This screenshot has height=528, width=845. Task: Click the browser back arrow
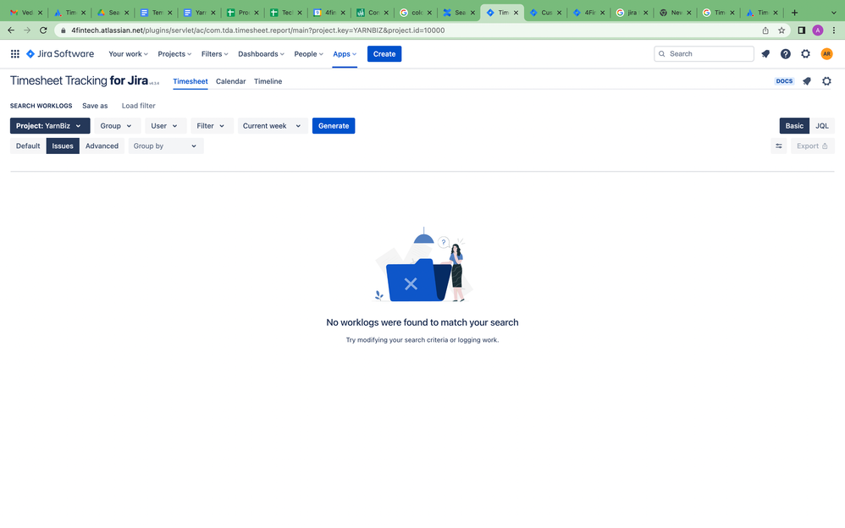point(11,30)
